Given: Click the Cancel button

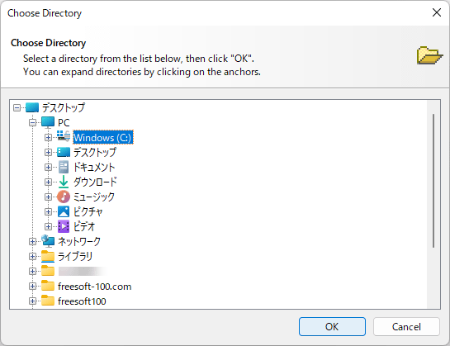Looking at the screenshot, I should pos(406,326).
